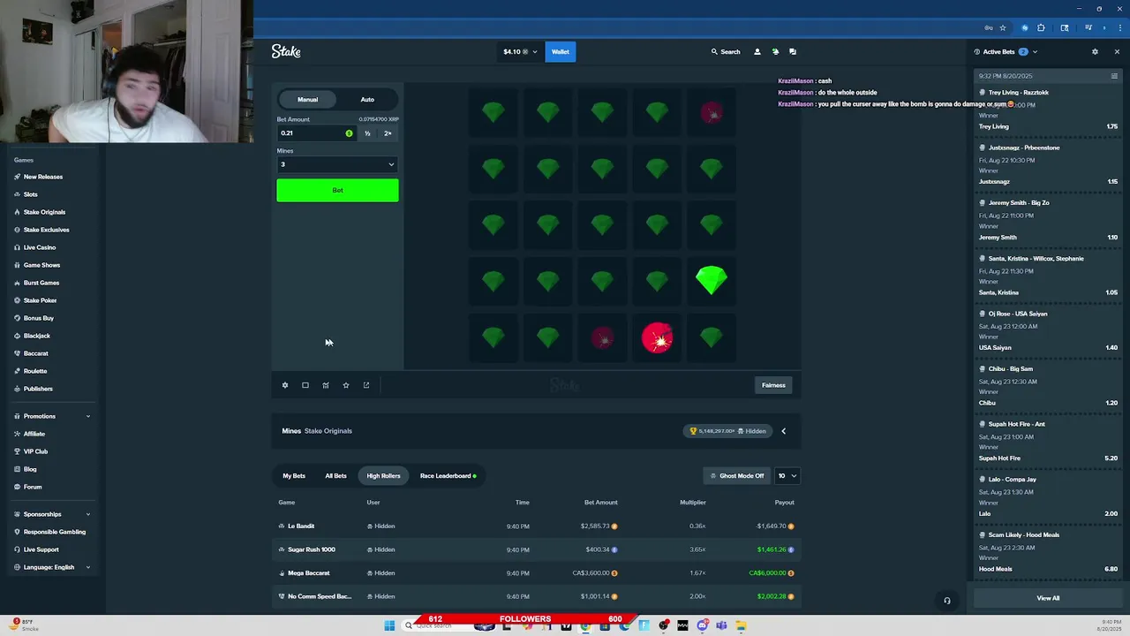Open File Explorer from the taskbar

(x=741, y=625)
